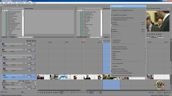Solo the second video track
This screenshot has width=172, height=96.
click(35, 50)
